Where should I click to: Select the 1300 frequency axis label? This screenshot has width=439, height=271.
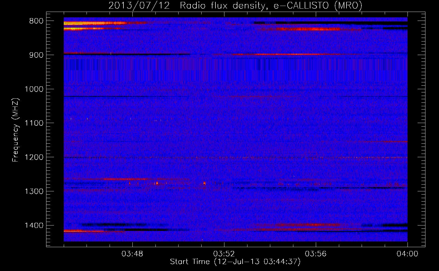click(x=34, y=192)
